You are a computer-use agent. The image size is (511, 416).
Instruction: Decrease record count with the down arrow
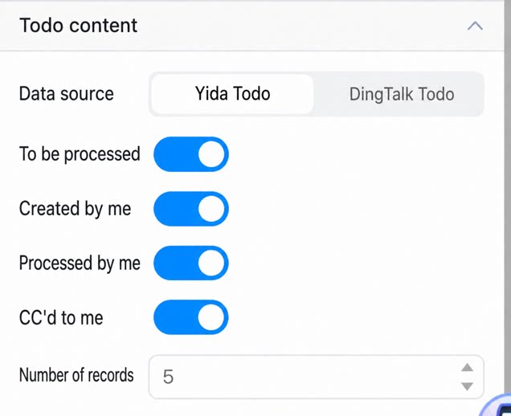(x=468, y=386)
